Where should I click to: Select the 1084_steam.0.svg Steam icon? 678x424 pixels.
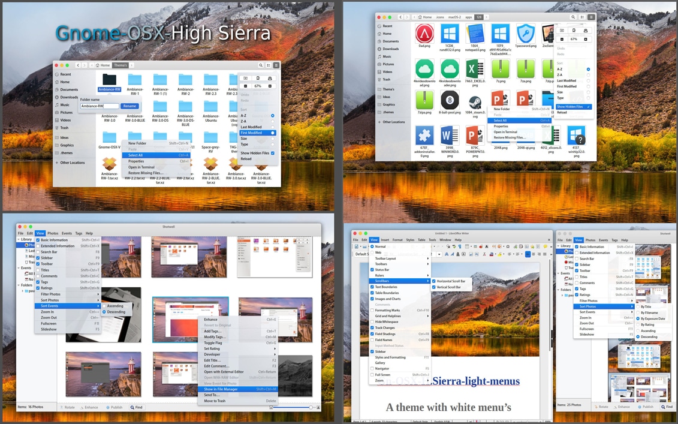[475, 103]
